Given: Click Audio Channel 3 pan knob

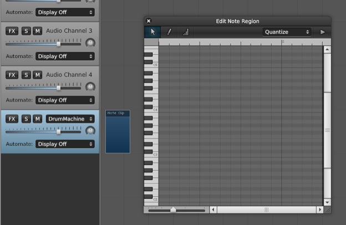Looking at the screenshot, I should (90, 43).
